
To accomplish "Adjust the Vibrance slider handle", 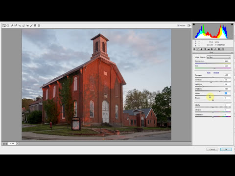I will (213, 112).
